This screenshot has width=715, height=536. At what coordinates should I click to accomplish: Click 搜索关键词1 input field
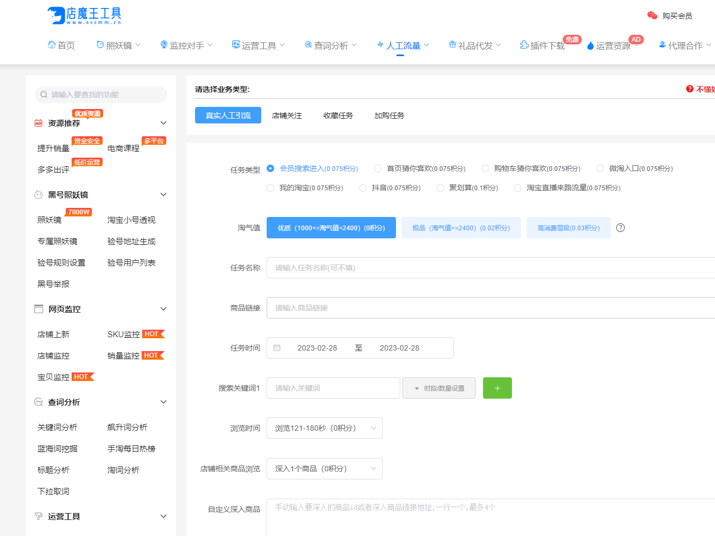pos(333,388)
